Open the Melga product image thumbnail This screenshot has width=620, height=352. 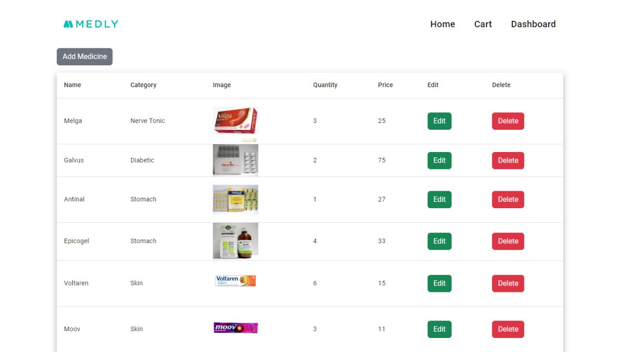point(235,121)
